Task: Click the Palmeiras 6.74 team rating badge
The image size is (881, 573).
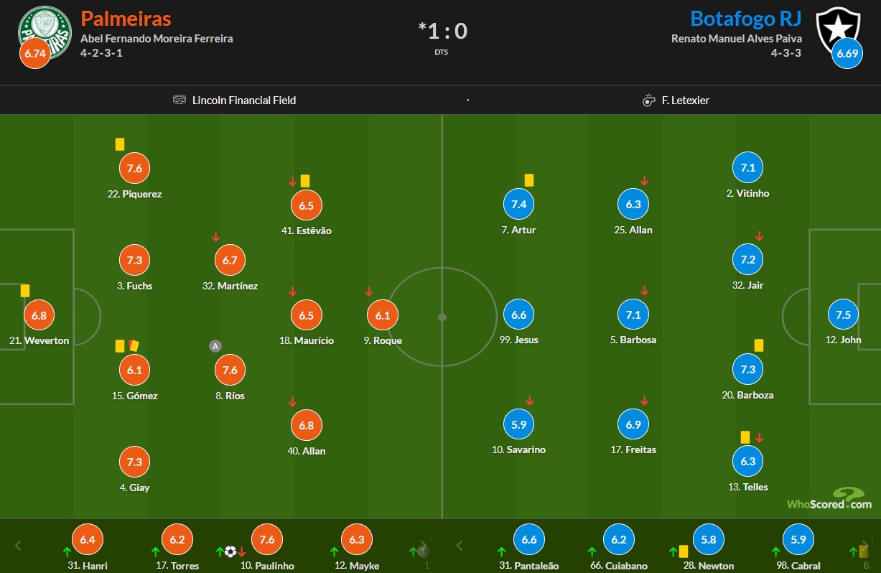Action: [x=35, y=53]
